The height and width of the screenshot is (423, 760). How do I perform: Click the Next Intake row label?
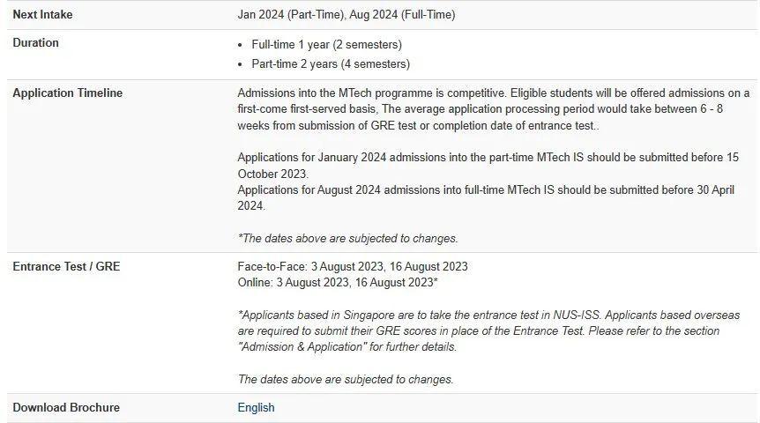coord(42,15)
